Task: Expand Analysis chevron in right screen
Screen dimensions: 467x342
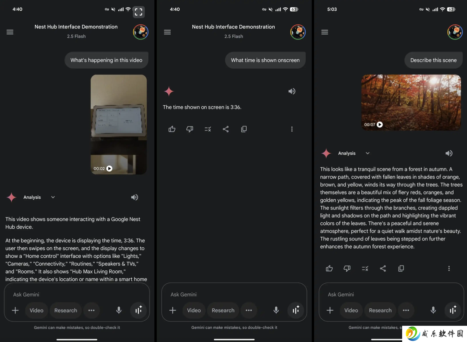Action: click(x=367, y=153)
